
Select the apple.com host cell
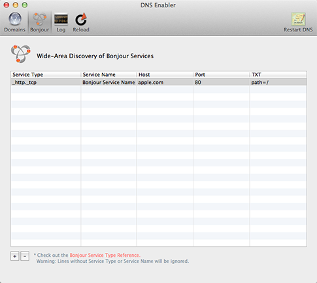pos(165,83)
